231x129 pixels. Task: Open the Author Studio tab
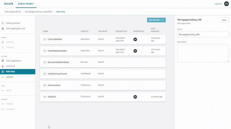coord(26,4)
